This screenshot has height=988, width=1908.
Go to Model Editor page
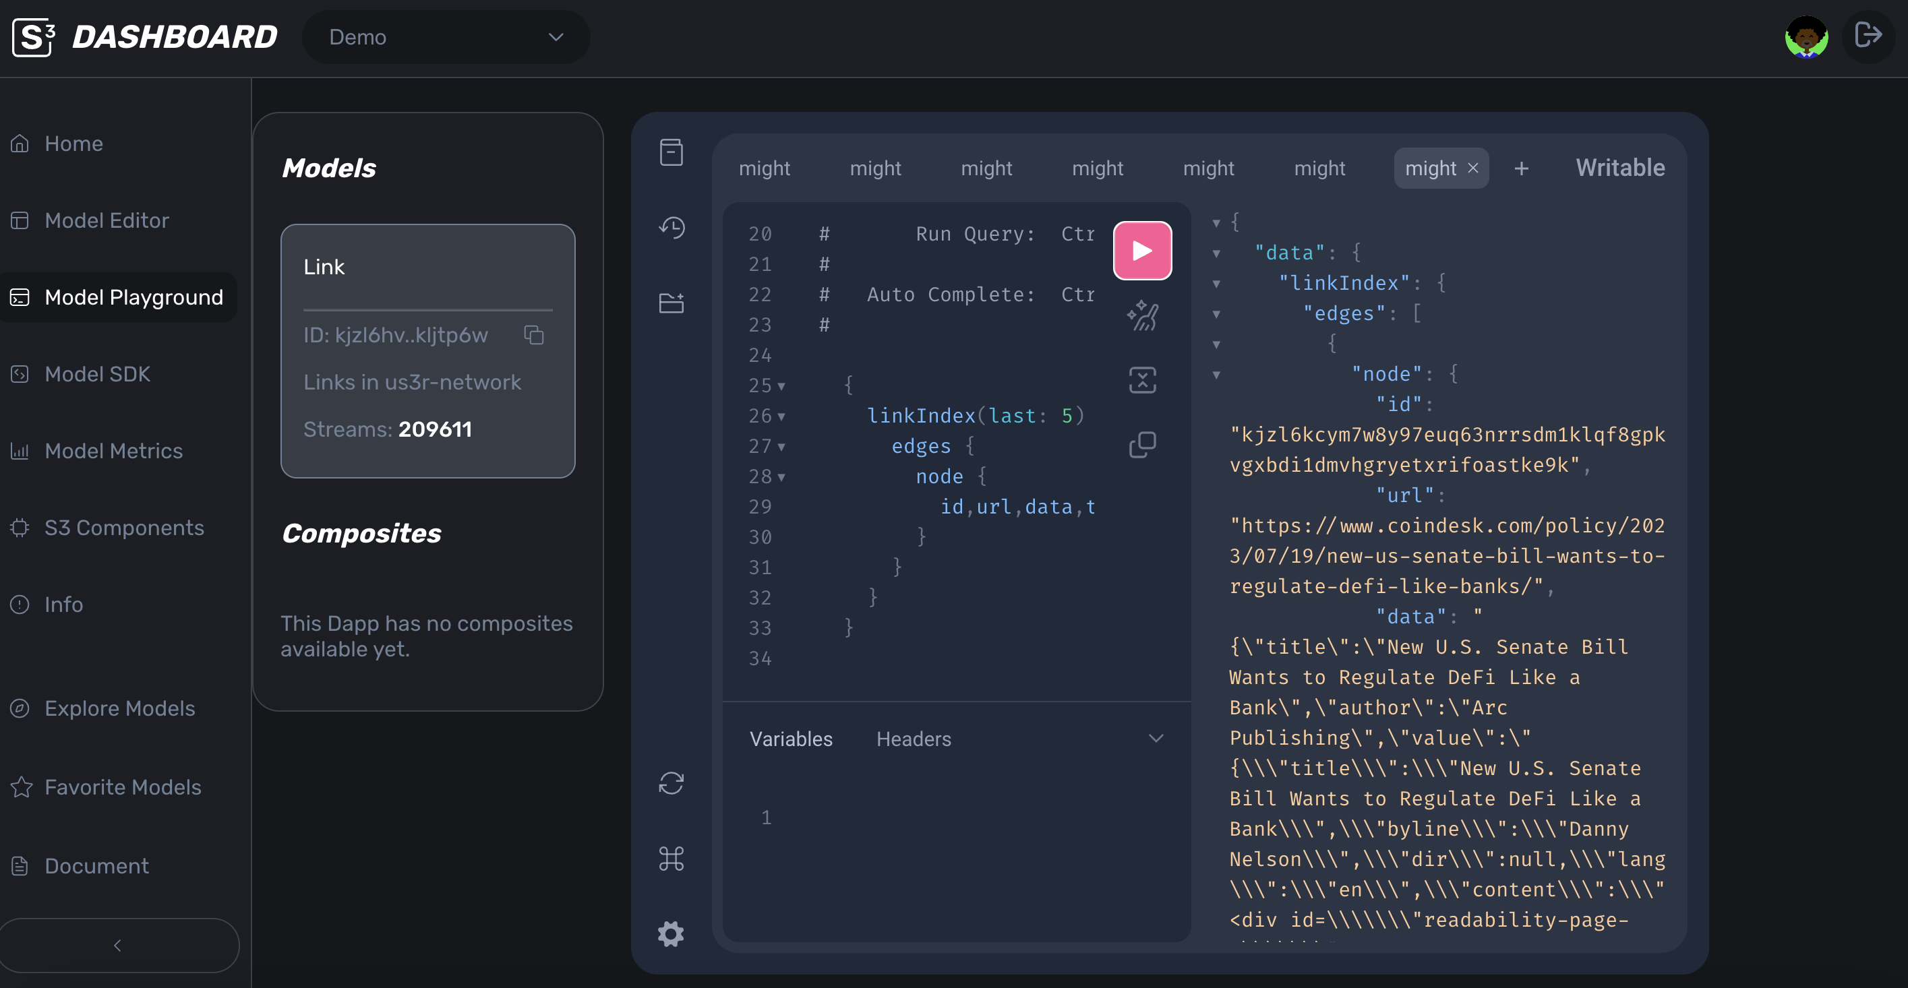(x=106, y=220)
